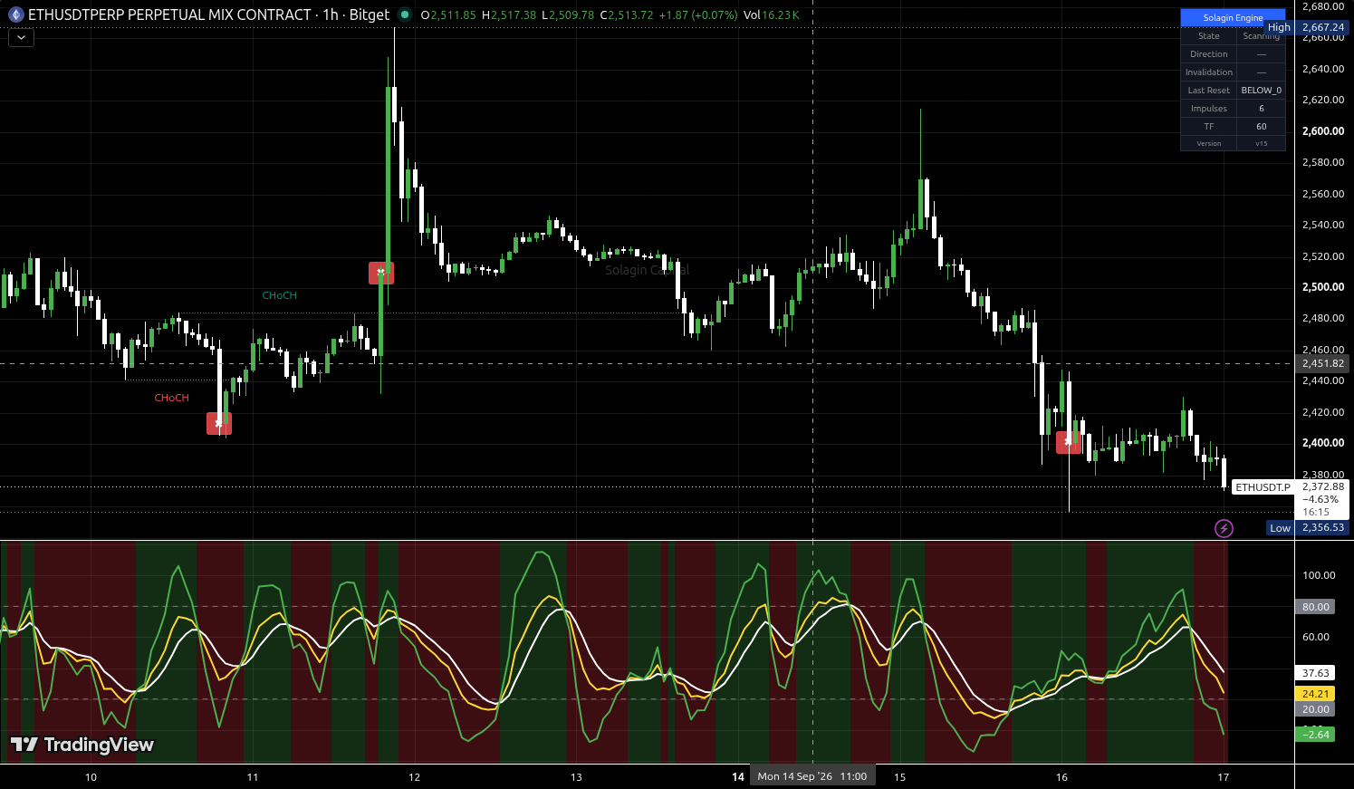The image size is (1354, 789).
Task: Click the 2,500.00 level on the price axis
Action: click(1323, 287)
